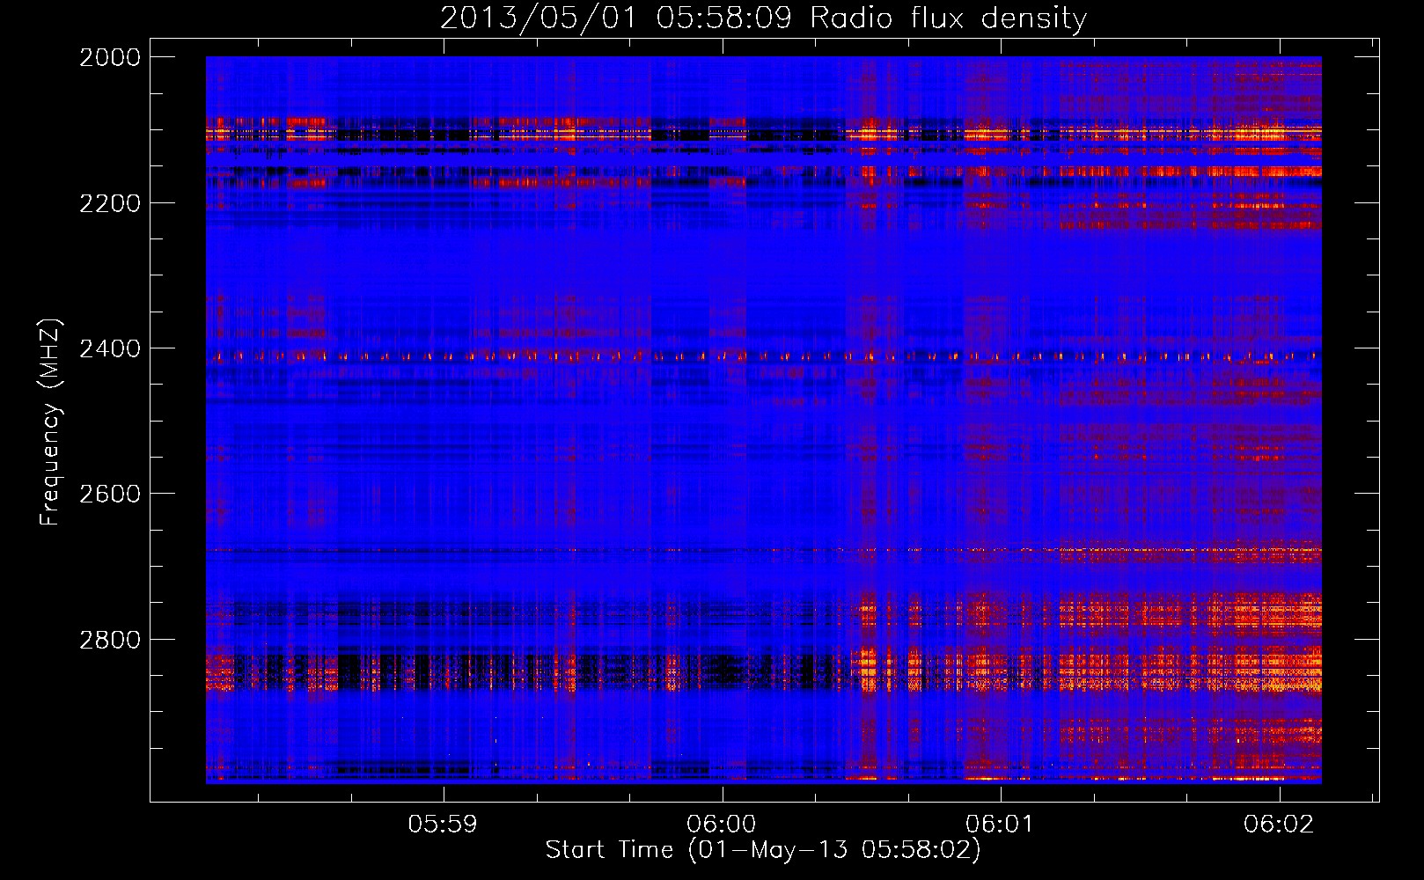The image size is (1424, 880).
Task: Select the 2800 frequency tick label
Action: point(110,640)
